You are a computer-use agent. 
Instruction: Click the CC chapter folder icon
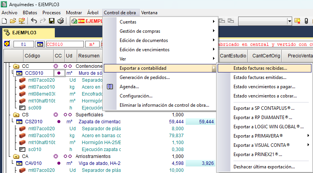16,66
